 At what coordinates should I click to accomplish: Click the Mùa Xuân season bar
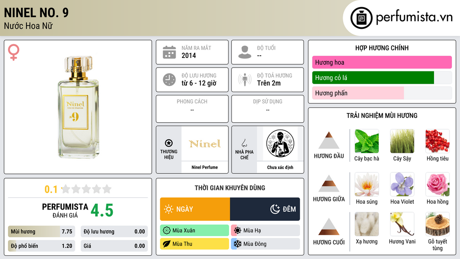(x=195, y=231)
